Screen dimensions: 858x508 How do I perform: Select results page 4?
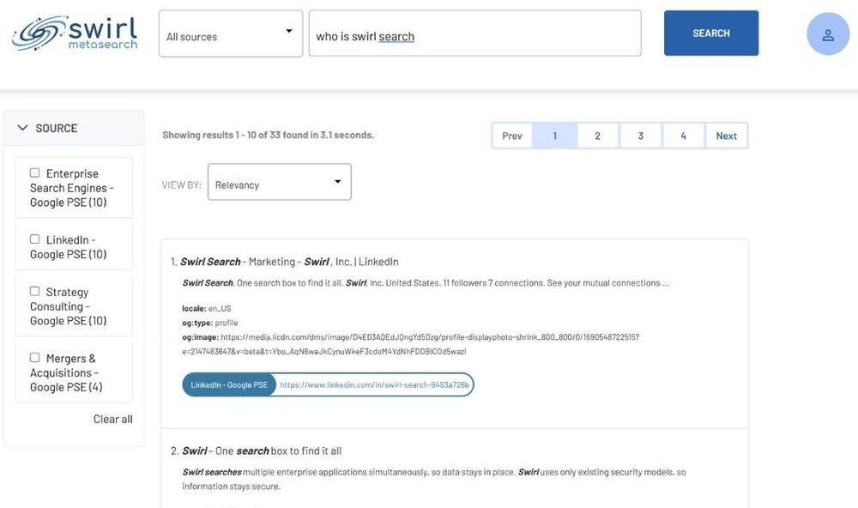click(x=683, y=136)
